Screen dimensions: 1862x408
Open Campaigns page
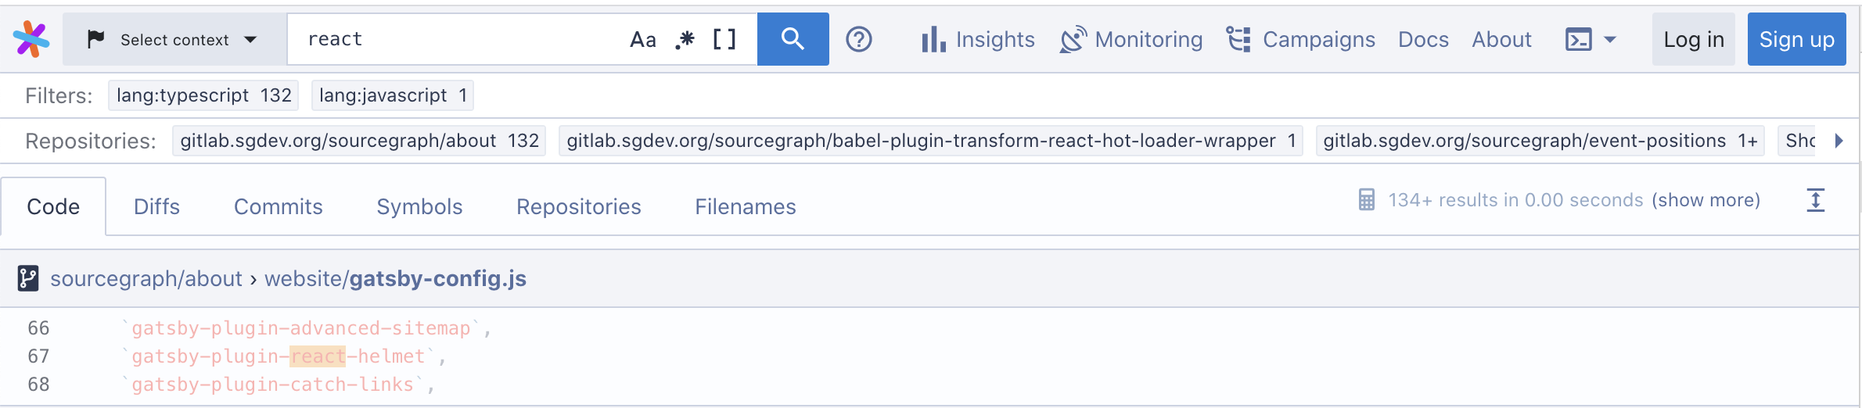click(1300, 39)
